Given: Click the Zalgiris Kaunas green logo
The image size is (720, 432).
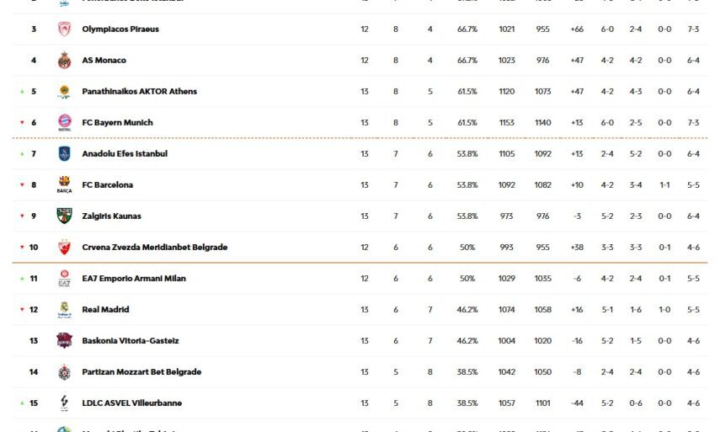Looking at the screenshot, I should (64, 216).
